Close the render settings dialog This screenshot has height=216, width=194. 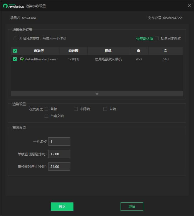coord(189,6)
